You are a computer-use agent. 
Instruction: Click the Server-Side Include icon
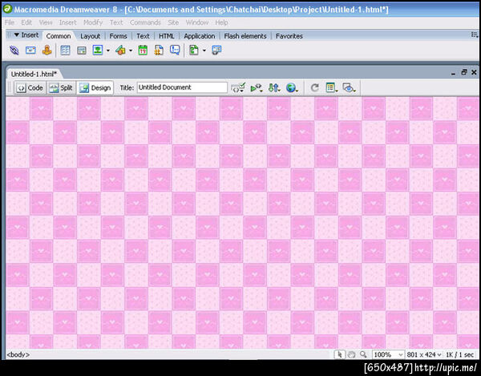[159, 50]
